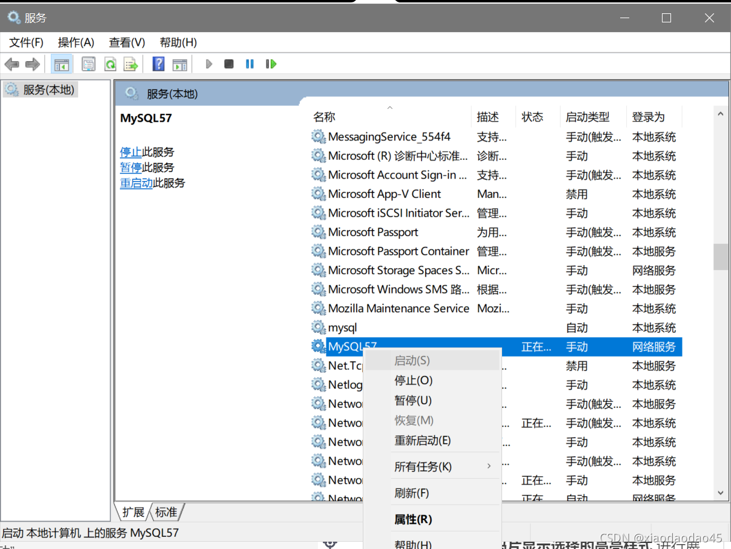Viewport: 731px width, 549px height.
Task: Click the scrollbar up arrow of the services list
Action: click(721, 114)
